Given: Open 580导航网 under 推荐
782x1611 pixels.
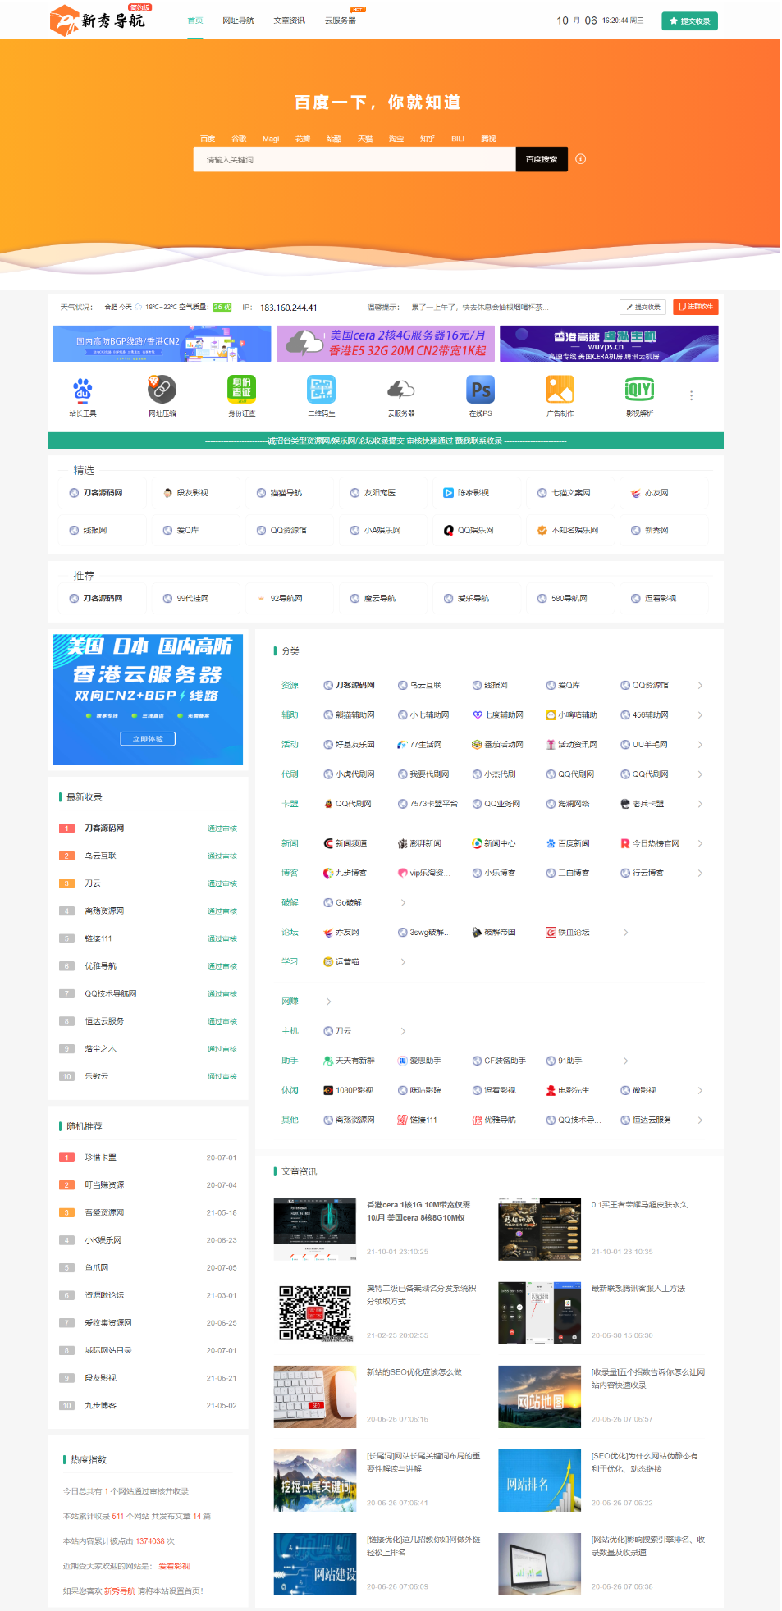Looking at the screenshot, I should click(x=563, y=599).
